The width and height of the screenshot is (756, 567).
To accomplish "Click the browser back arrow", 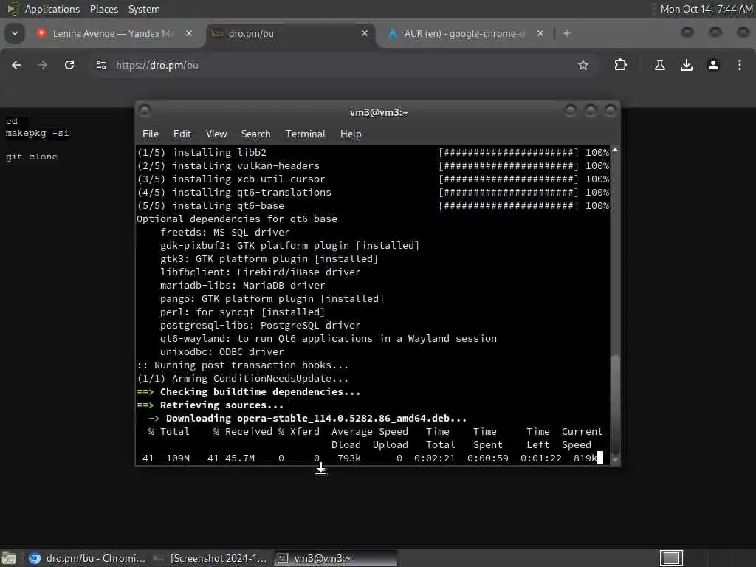I will point(16,65).
